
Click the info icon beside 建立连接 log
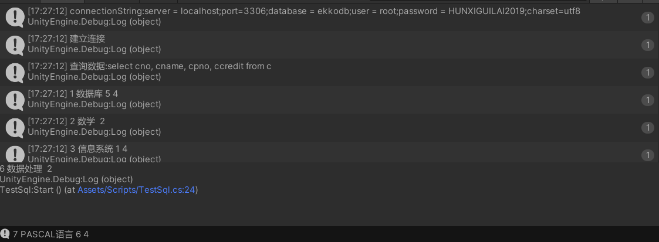click(x=15, y=45)
